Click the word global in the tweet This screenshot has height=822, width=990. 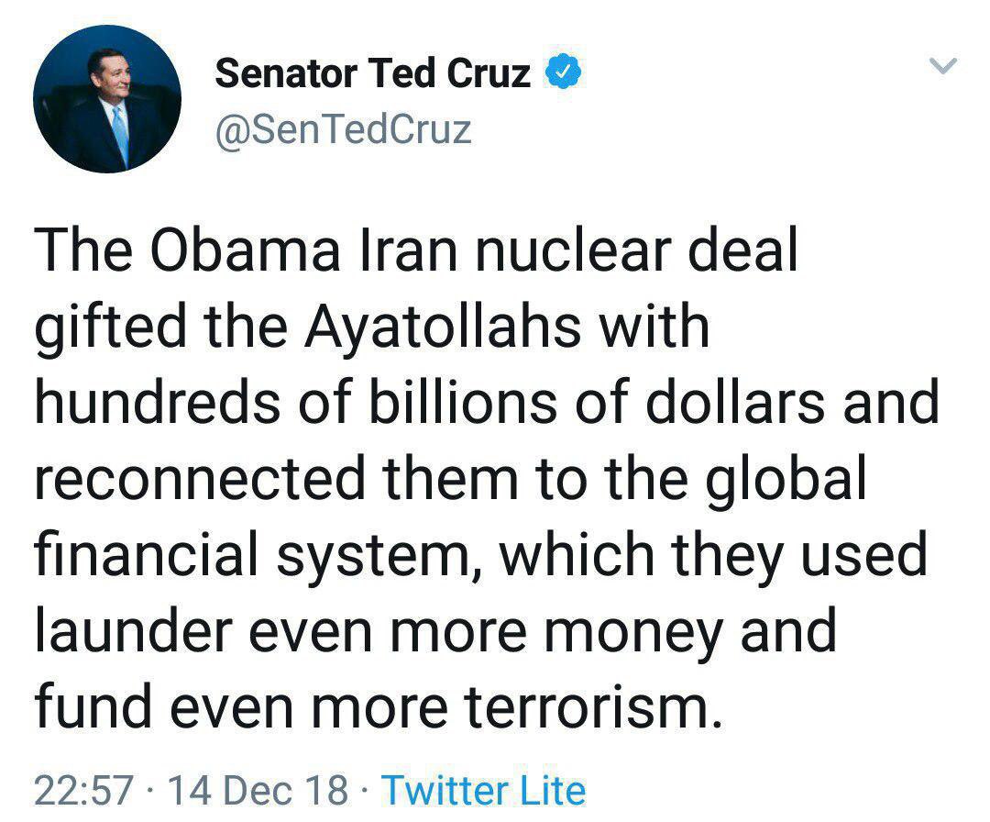[x=792, y=478]
